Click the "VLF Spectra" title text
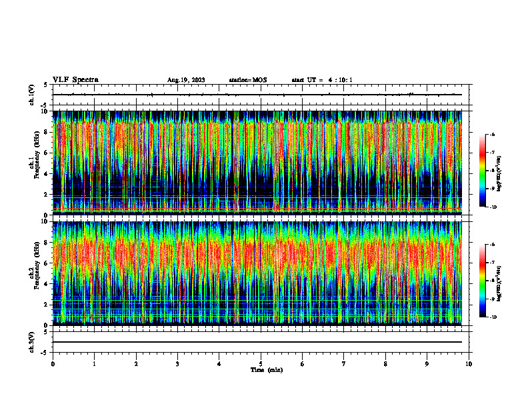Image resolution: width=528 pixels, height=408 pixels. pyautogui.click(x=75, y=80)
